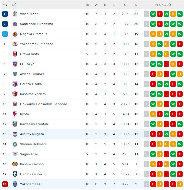Click the FC Tokyo club crest
This screenshot has height=190, width=184.
click(15, 64)
